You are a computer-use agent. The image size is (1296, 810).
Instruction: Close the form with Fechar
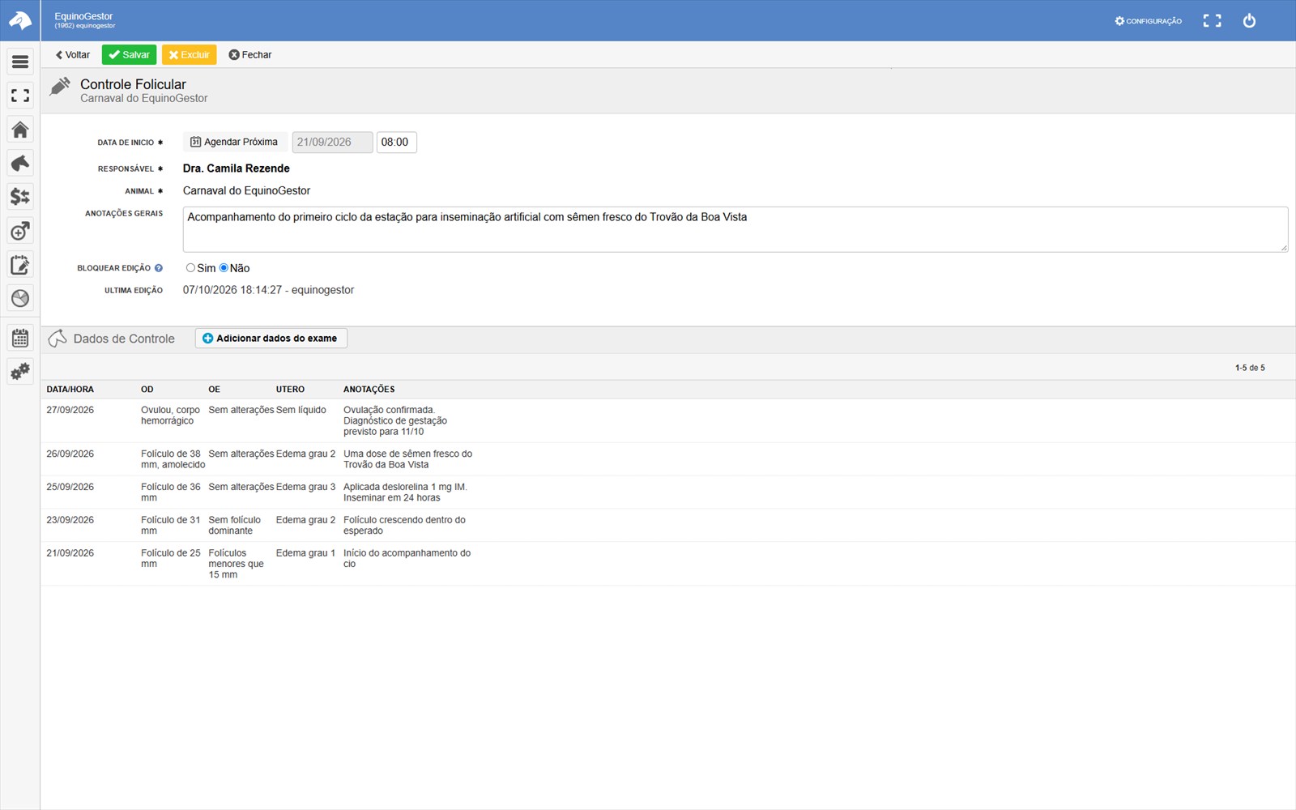(x=250, y=55)
